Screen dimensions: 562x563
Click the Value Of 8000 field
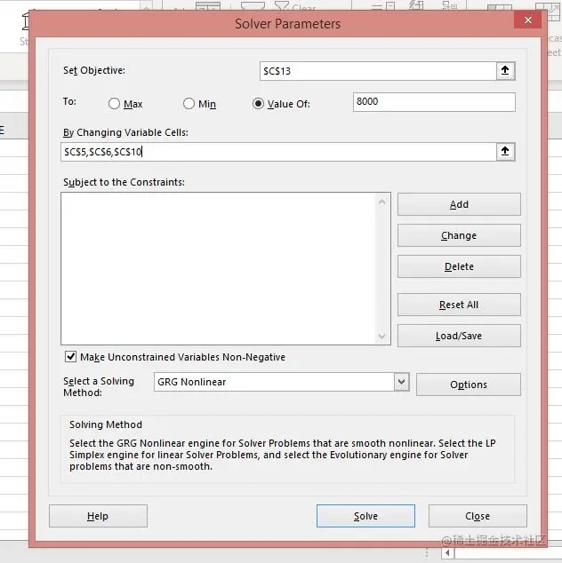pos(434,102)
